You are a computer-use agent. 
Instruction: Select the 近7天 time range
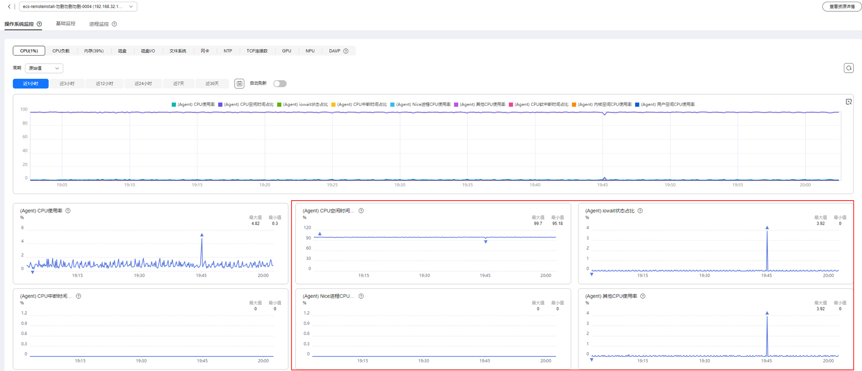click(178, 83)
